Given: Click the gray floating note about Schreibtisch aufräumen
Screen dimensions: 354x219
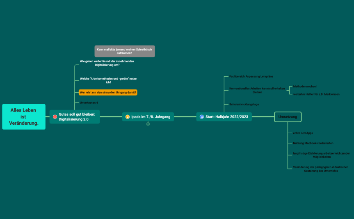Looking at the screenshot, I should click(x=125, y=51).
